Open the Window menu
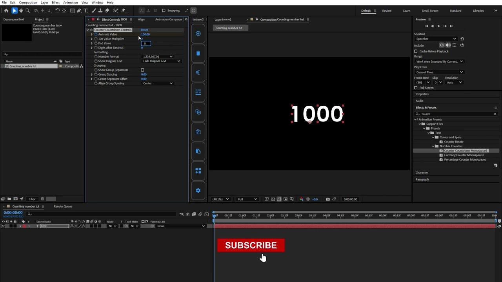Screen dimensions: 502x282 (x=97, y=3)
